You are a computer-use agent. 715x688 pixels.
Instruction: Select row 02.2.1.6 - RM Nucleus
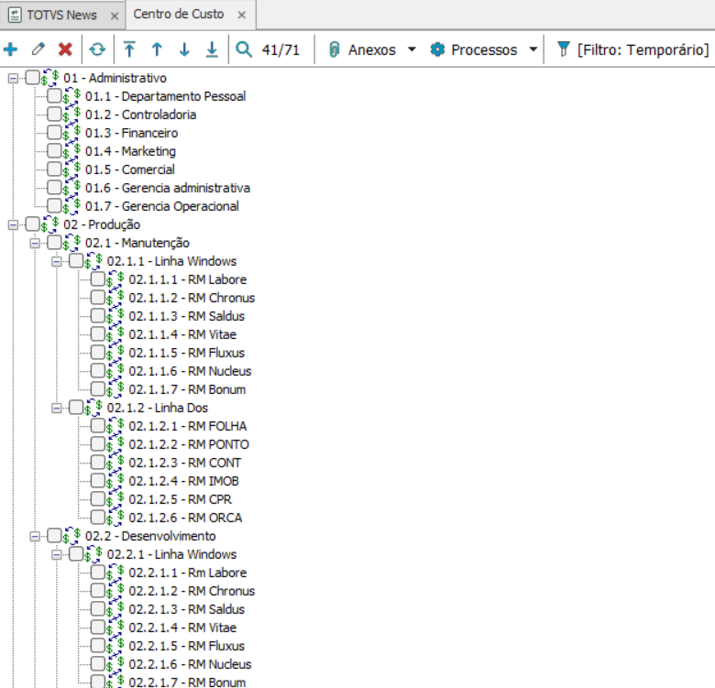pyautogui.click(x=190, y=664)
